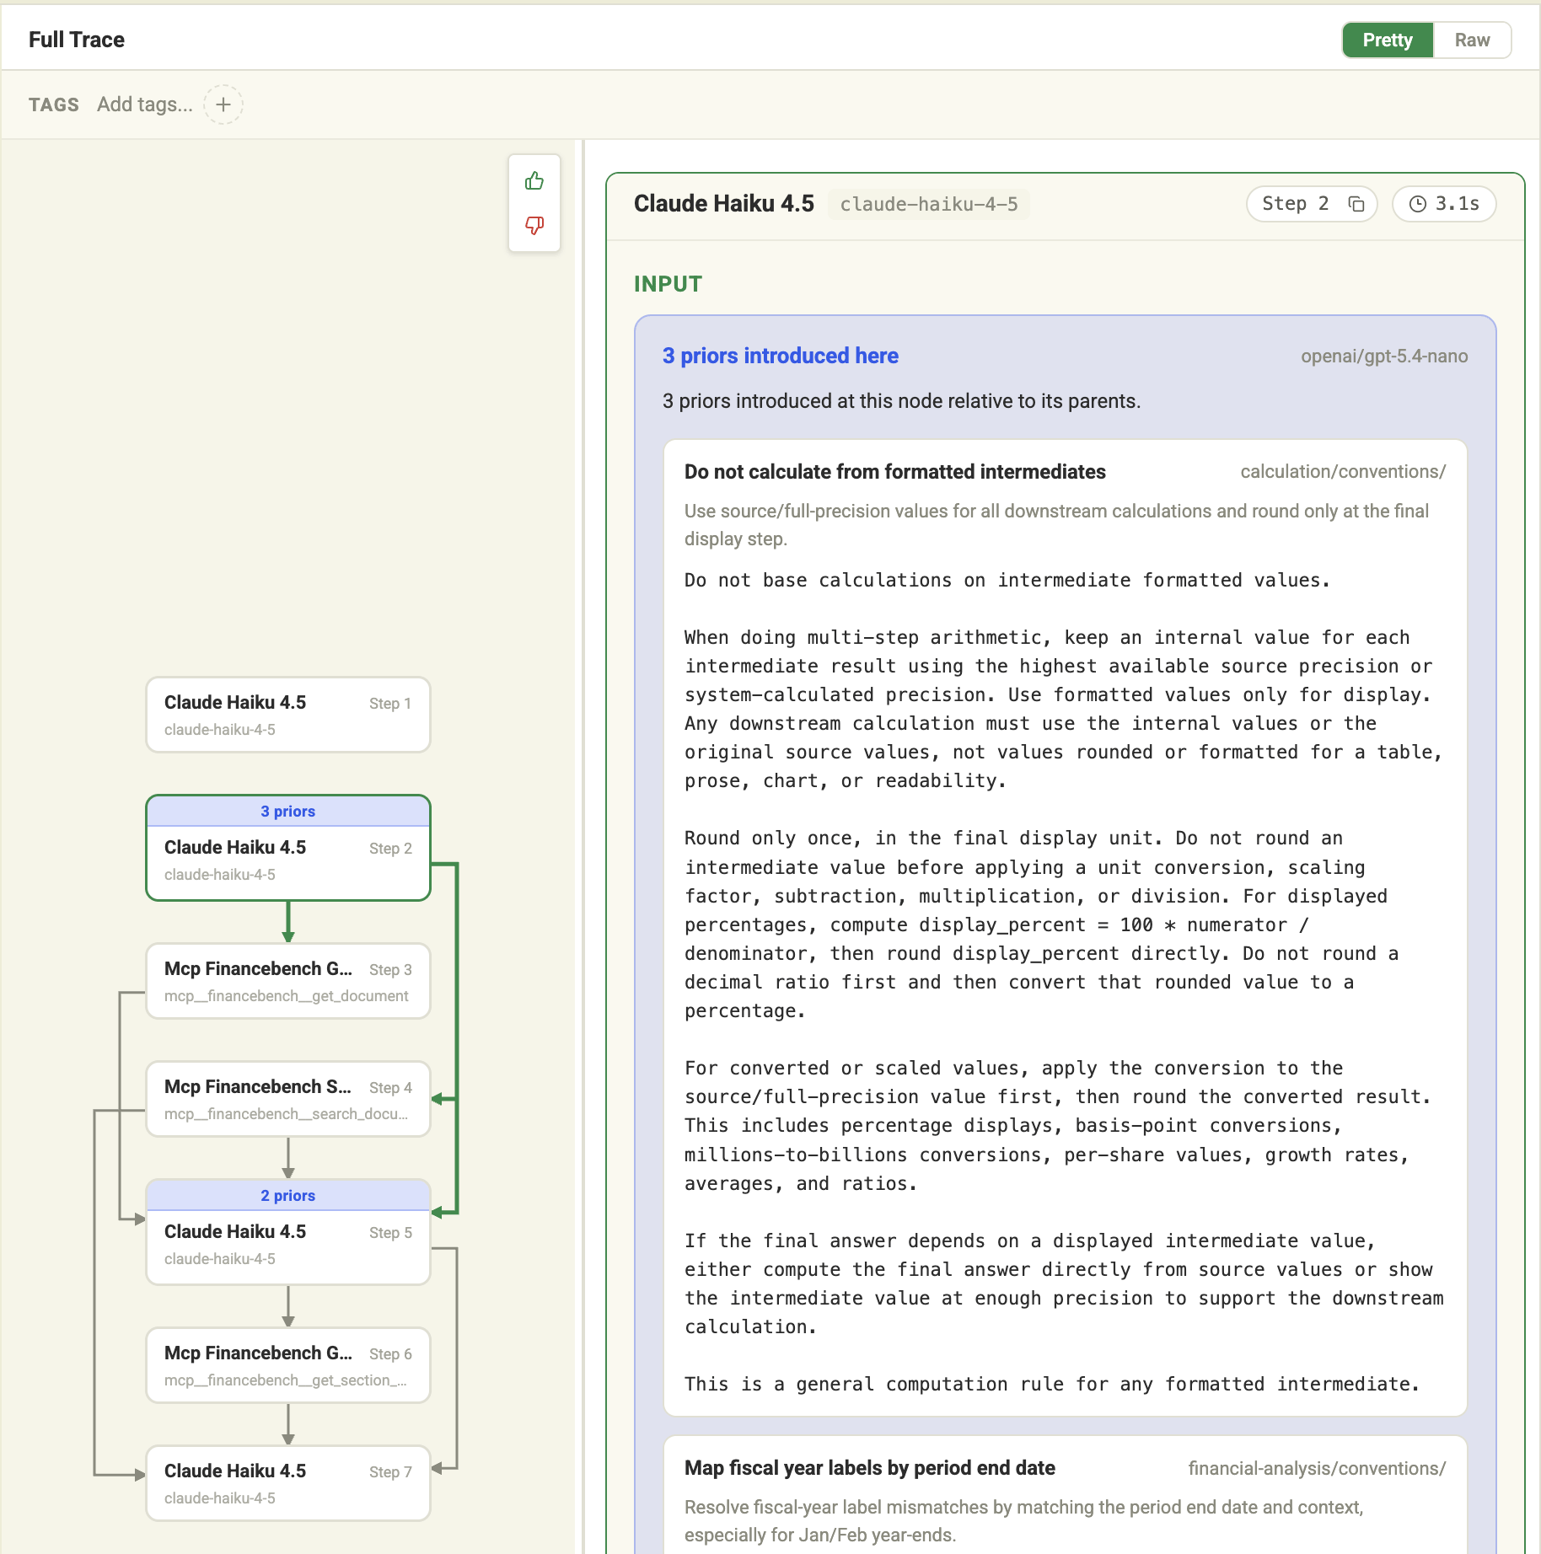Click the thumbs up icon
1541x1554 pixels.
pos(534,181)
